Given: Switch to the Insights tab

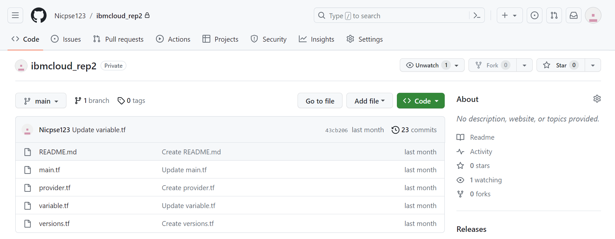Looking at the screenshot, I should point(316,39).
